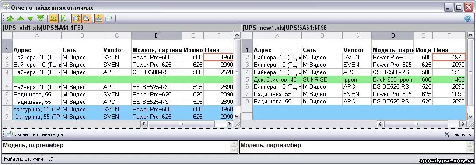The width and height of the screenshot is (476, 165).
Task: Click 'Цена' header cell in left sheet
Action: (x=219, y=46)
